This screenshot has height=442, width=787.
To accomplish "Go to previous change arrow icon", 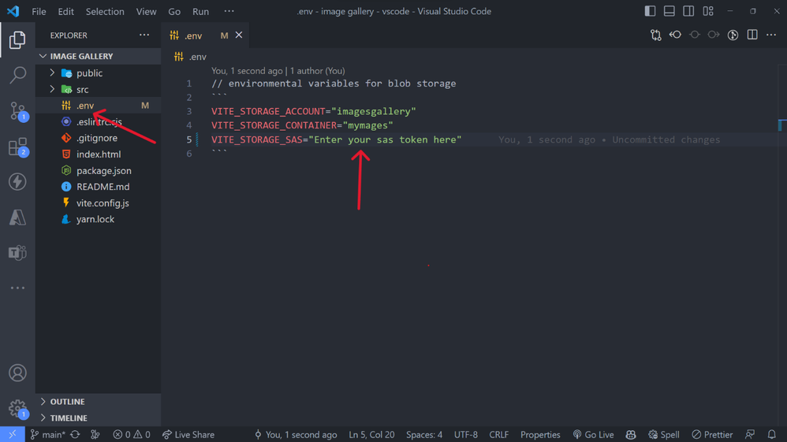I will coord(675,35).
